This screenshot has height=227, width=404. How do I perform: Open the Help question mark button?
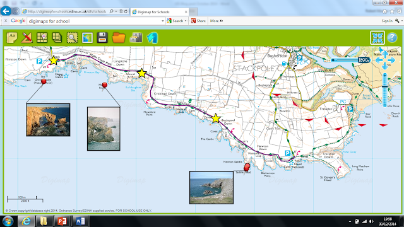[392, 38]
